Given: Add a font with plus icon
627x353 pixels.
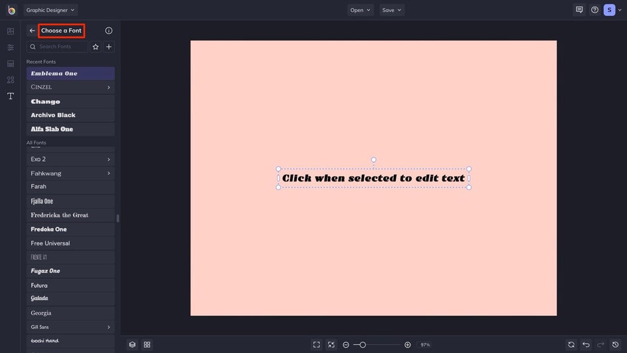Looking at the screenshot, I should pyautogui.click(x=109, y=47).
